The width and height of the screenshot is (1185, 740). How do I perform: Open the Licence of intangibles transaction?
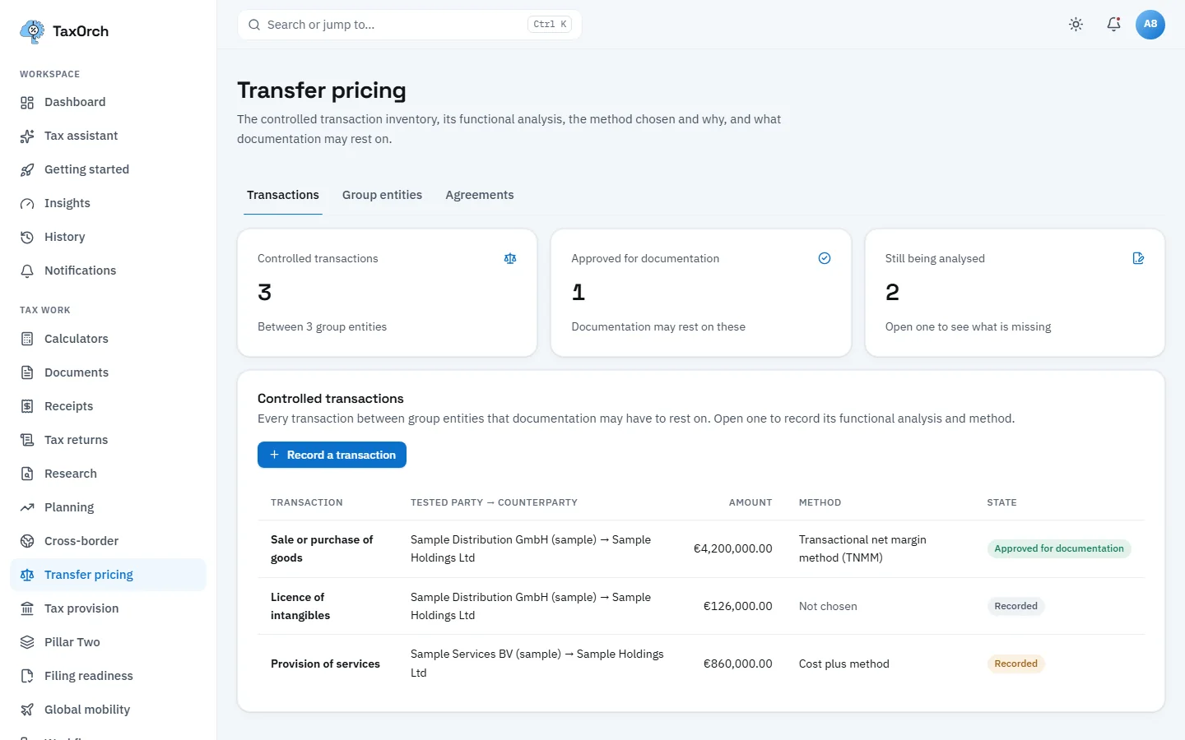(x=300, y=606)
